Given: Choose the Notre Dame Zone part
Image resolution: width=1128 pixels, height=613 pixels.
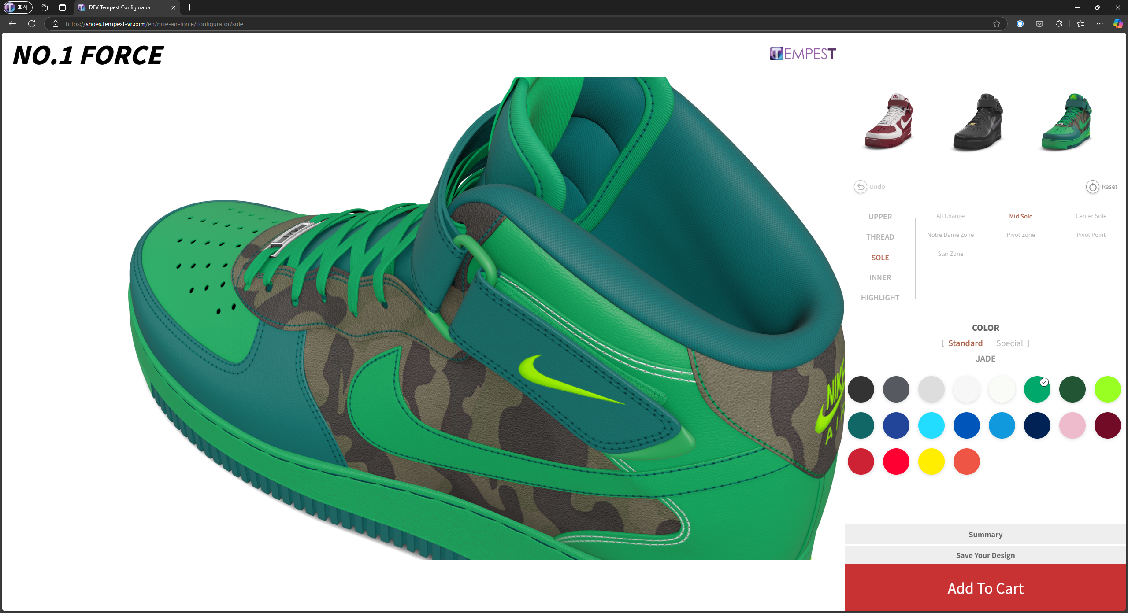Looking at the screenshot, I should pyautogui.click(x=950, y=235).
